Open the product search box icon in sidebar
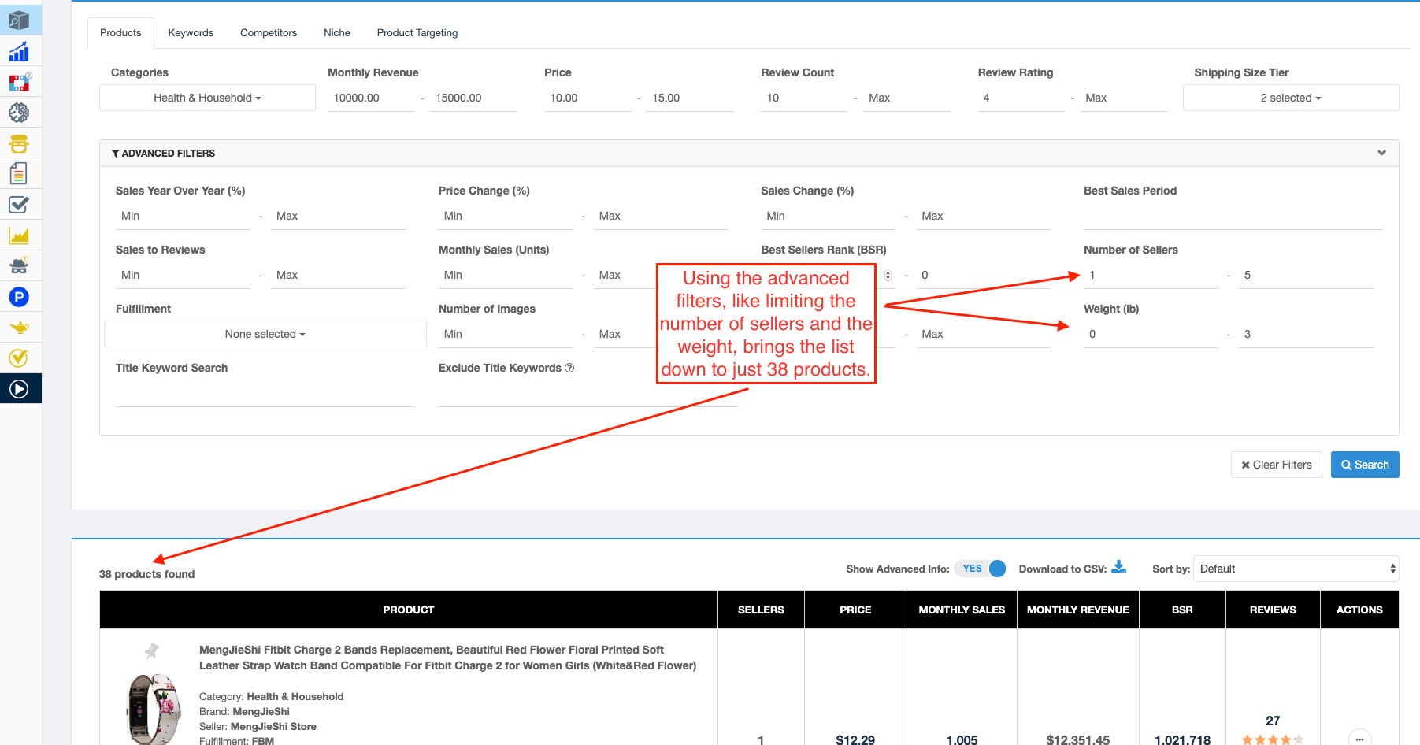Screen dimensions: 1420x745 19,20
